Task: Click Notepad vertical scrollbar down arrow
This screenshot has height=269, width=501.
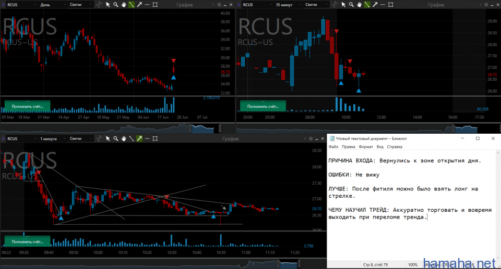Action: 498,258
